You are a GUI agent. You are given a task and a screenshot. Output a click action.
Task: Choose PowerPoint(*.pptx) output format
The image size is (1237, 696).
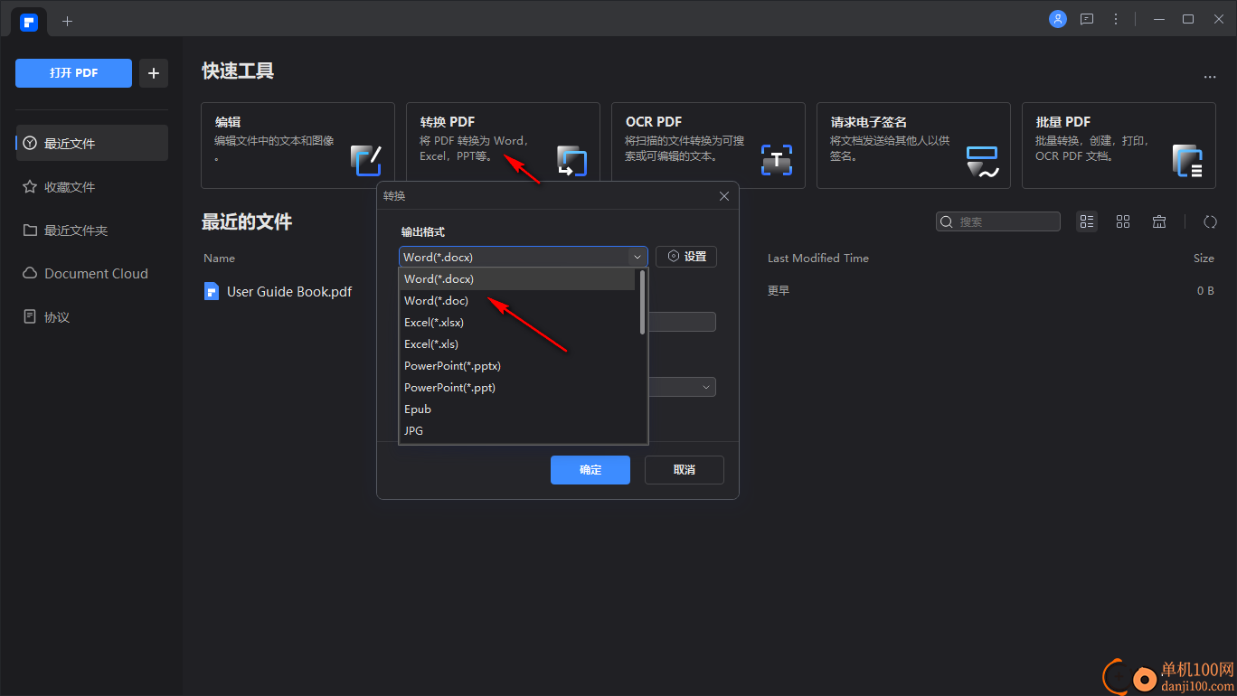point(517,366)
